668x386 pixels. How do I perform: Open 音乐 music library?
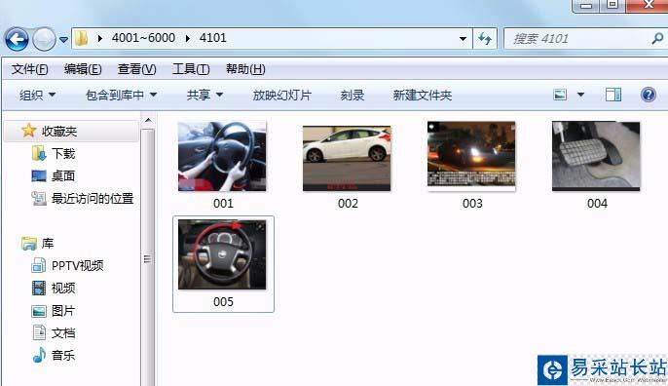[63, 355]
